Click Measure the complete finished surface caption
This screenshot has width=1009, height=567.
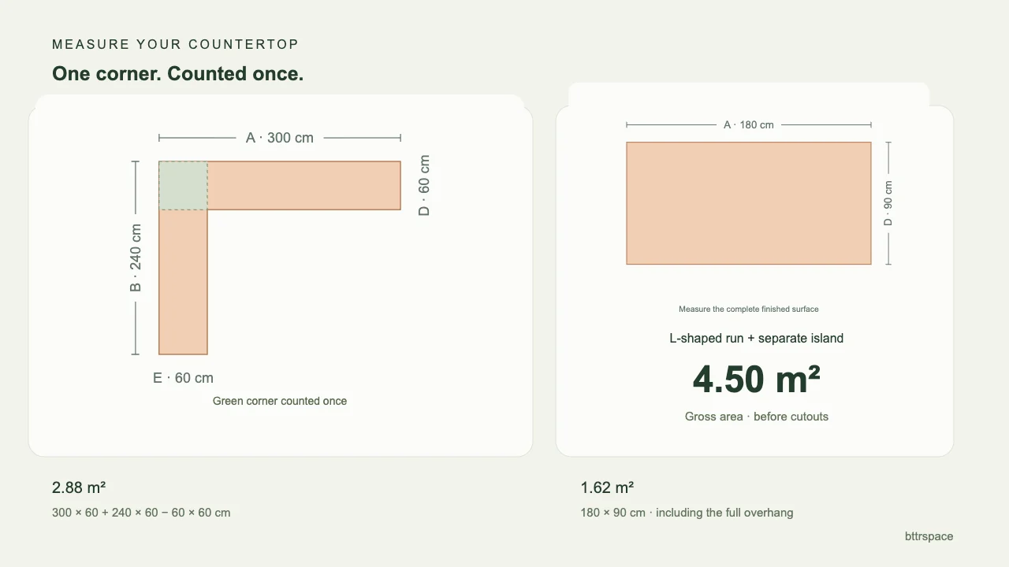[749, 309]
